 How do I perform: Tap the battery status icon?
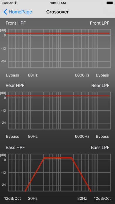tap(110, 3)
